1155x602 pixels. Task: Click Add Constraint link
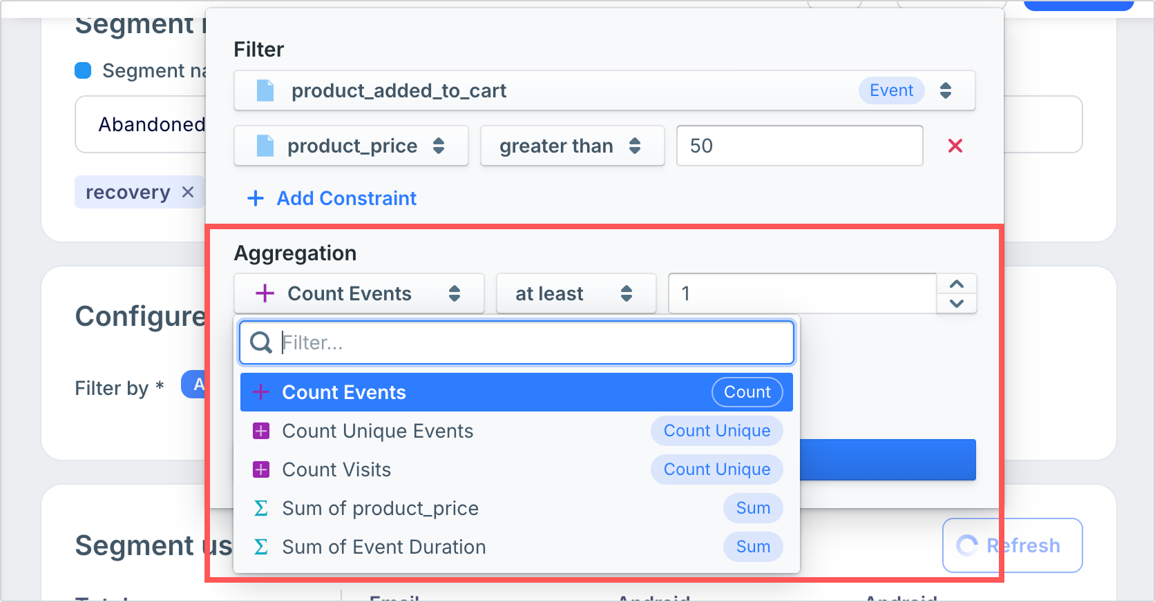pyautogui.click(x=346, y=199)
